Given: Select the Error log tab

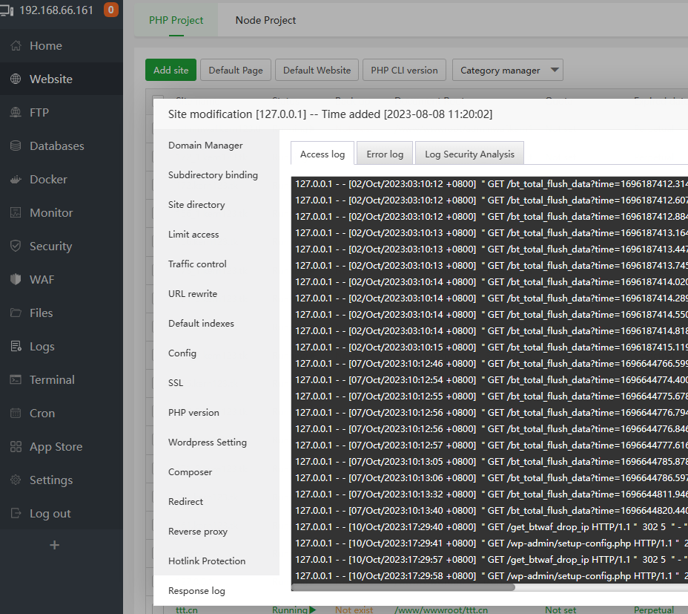Looking at the screenshot, I should pyautogui.click(x=385, y=154).
